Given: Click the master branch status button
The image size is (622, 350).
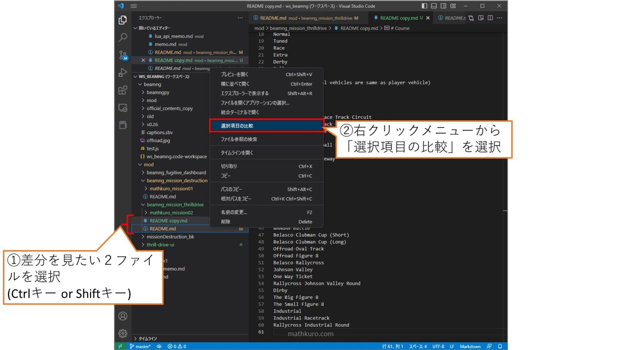Looking at the screenshot, I should coord(140,346).
